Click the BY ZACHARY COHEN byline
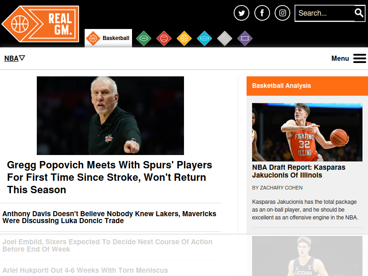The height and width of the screenshot is (276, 368). [x=277, y=188]
